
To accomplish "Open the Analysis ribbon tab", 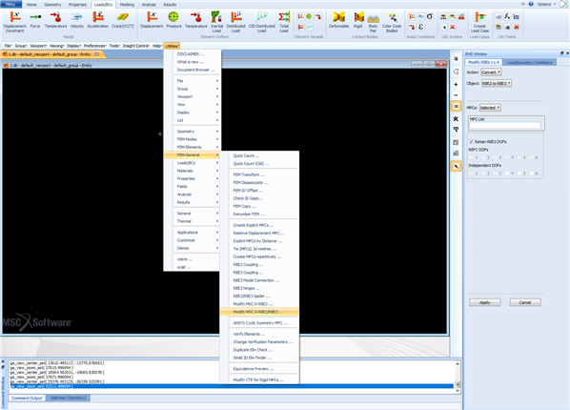I will pos(149,5).
